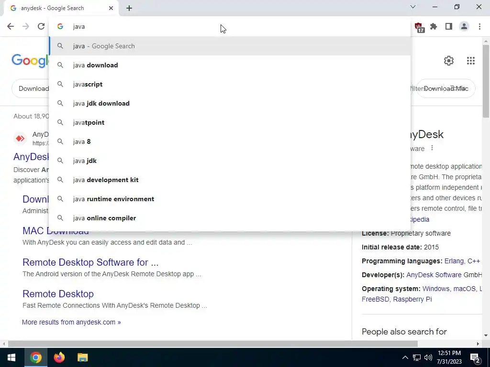Open the Windows, macOS operating system link
The width and height of the screenshot is (490, 367).
[452, 289]
